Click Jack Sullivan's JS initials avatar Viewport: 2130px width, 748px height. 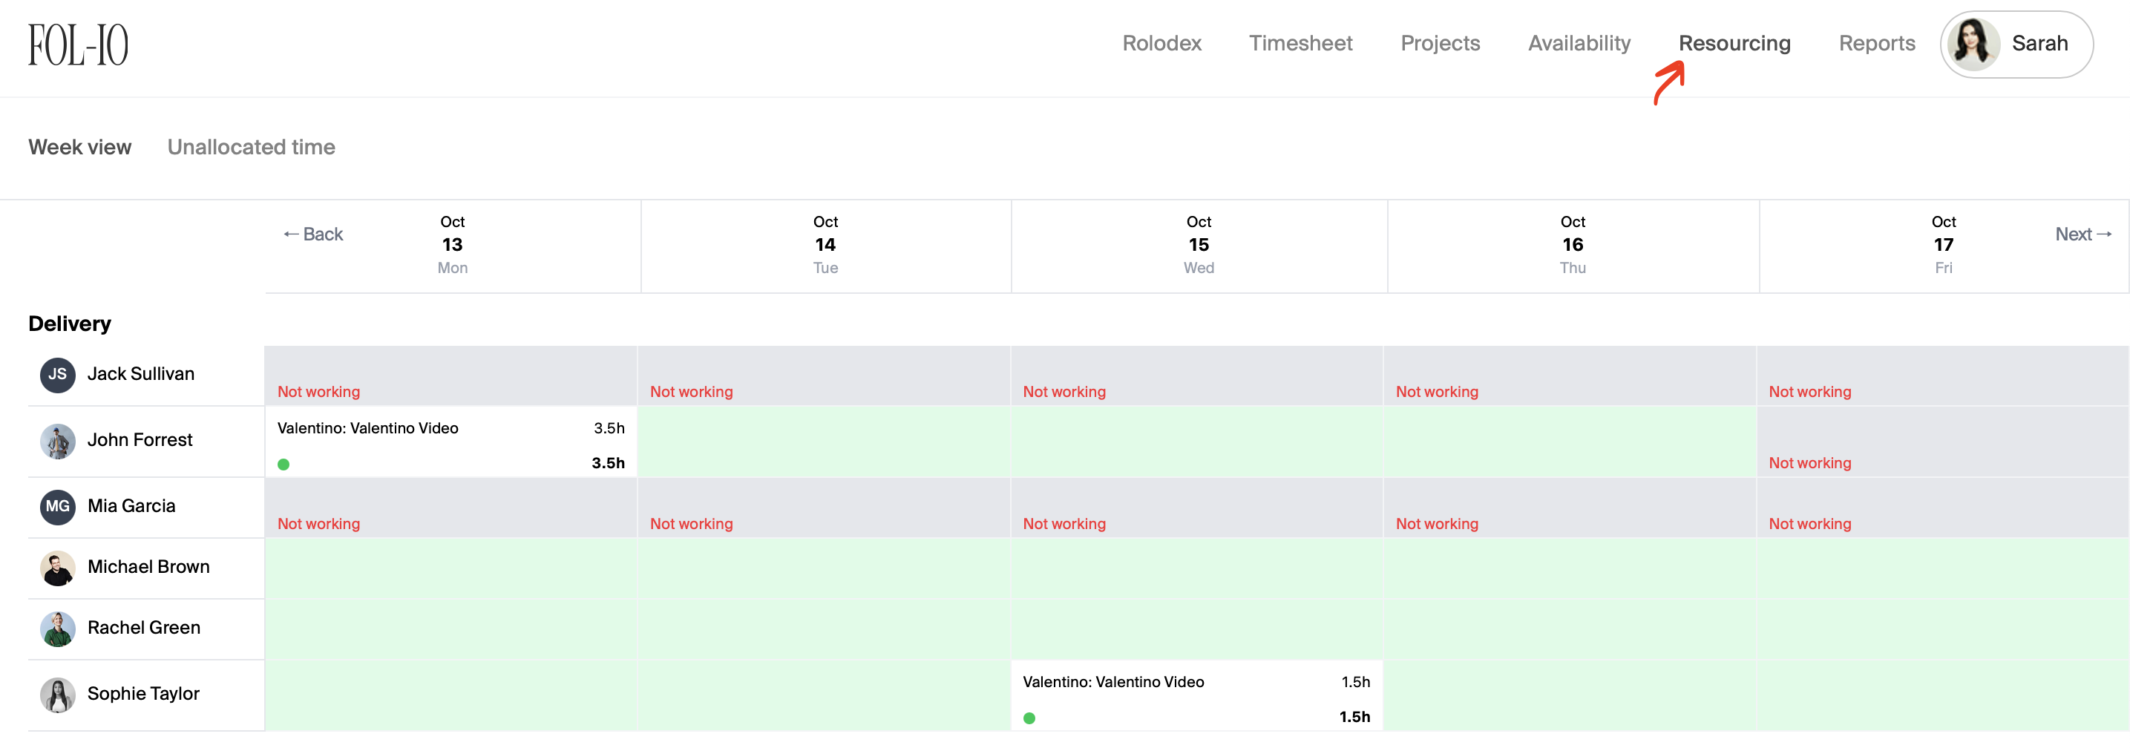coord(58,375)
